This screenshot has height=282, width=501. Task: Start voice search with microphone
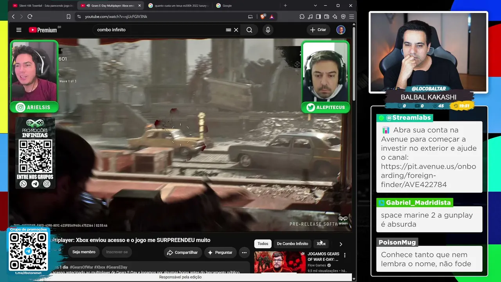pyautogui.click(x=268, y=30)
